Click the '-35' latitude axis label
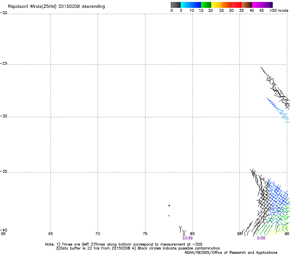The width and height of the screenshot is (290, 255). coord(4,171)
